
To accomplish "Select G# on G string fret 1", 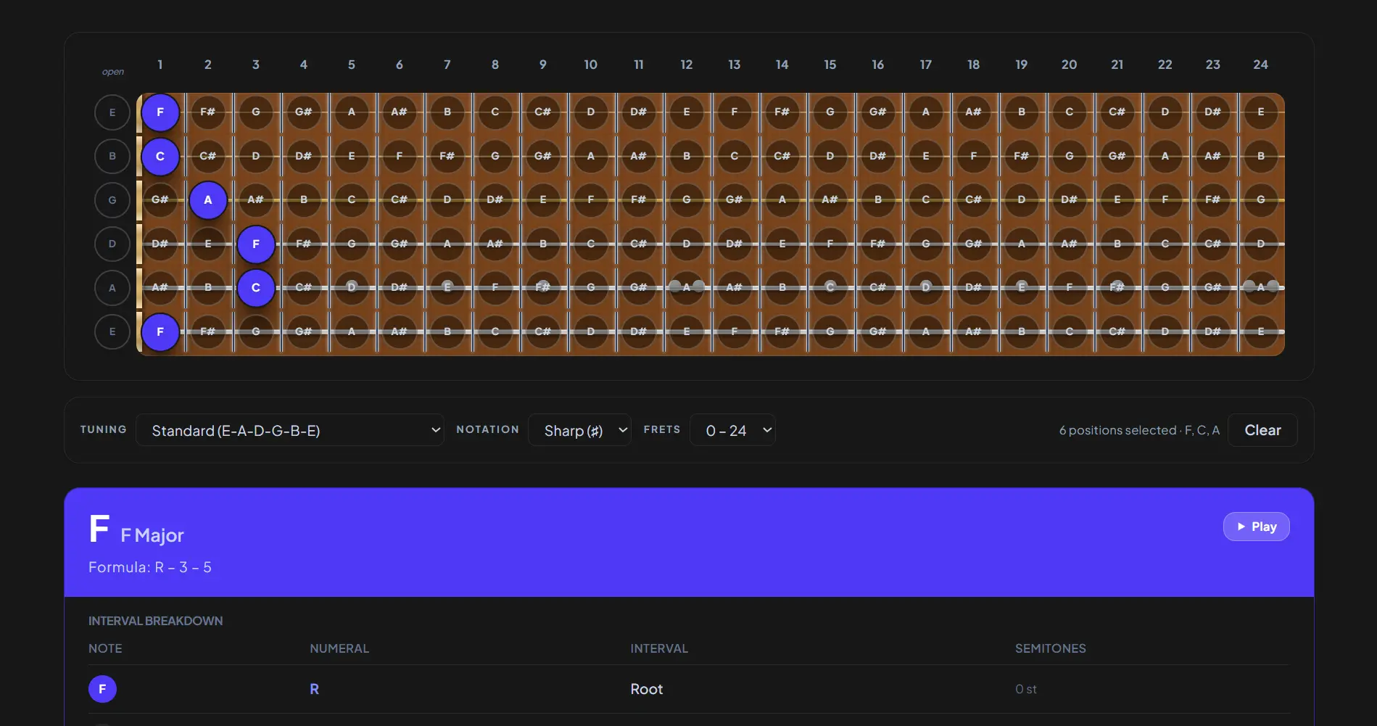I will pos(160,200).
